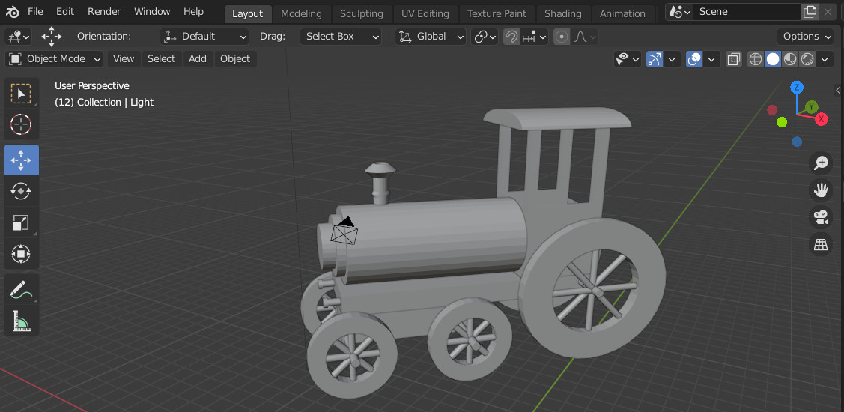Select the Annotate pencil tool
The height and width of the screenshot is (412, 844).
21,289
